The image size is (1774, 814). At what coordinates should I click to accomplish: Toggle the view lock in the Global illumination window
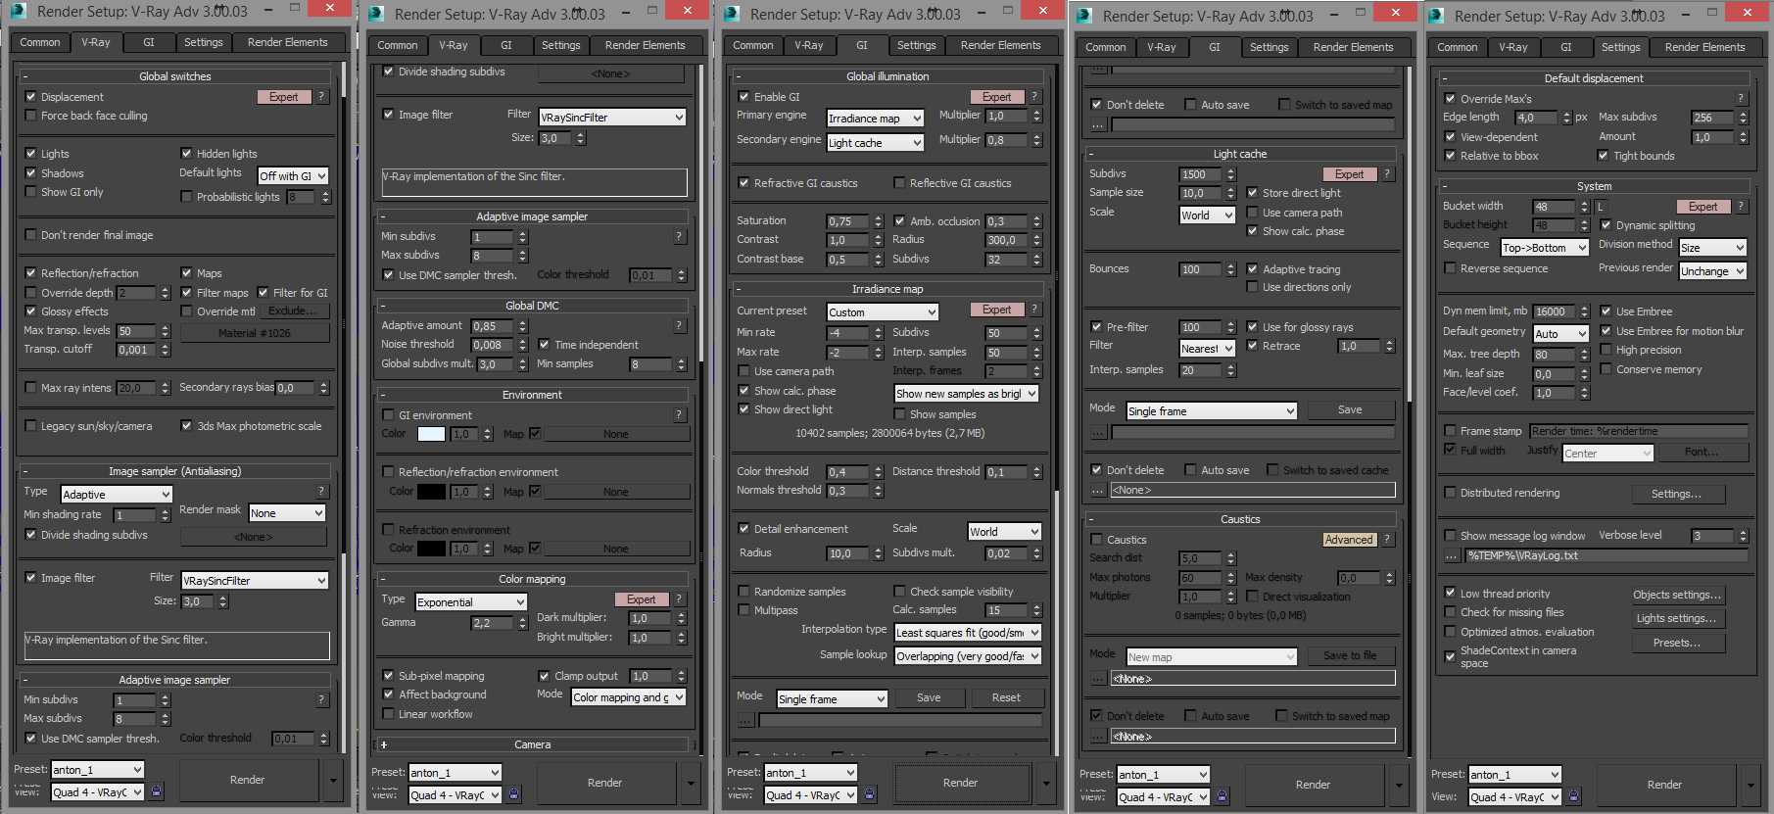point(870,794)
